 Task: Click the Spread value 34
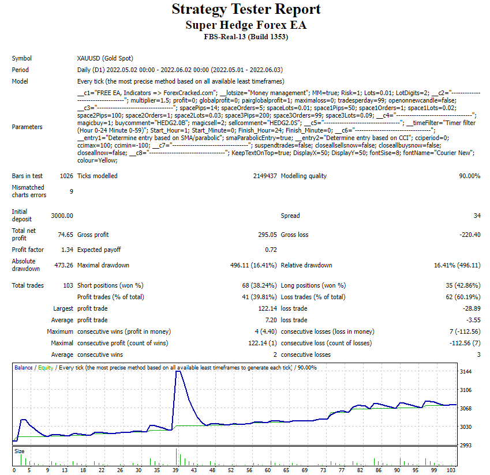[x=476, y=216]
